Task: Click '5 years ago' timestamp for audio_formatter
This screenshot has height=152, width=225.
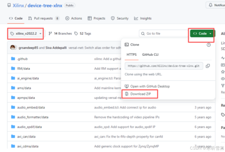Action: pos(203,117)
